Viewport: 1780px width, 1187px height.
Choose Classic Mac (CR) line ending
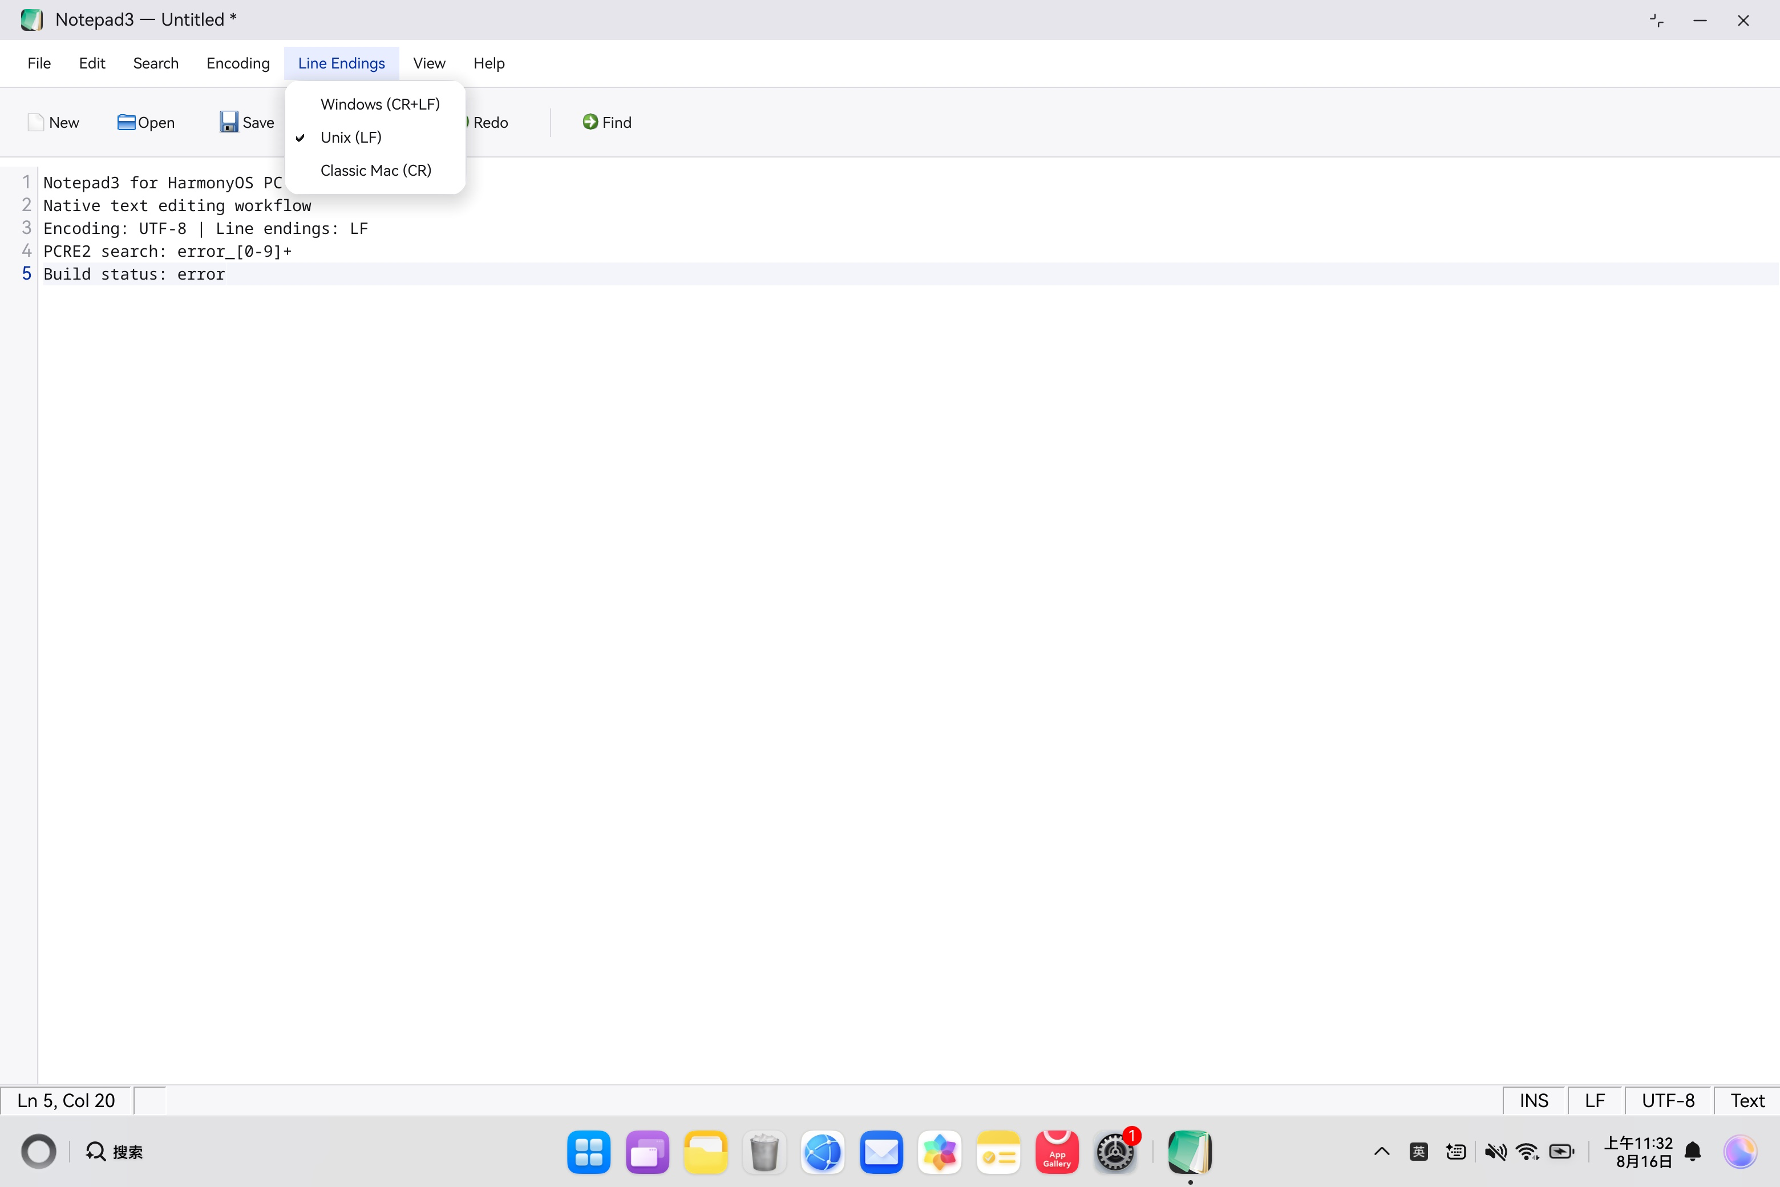click(x=375, y=171)
